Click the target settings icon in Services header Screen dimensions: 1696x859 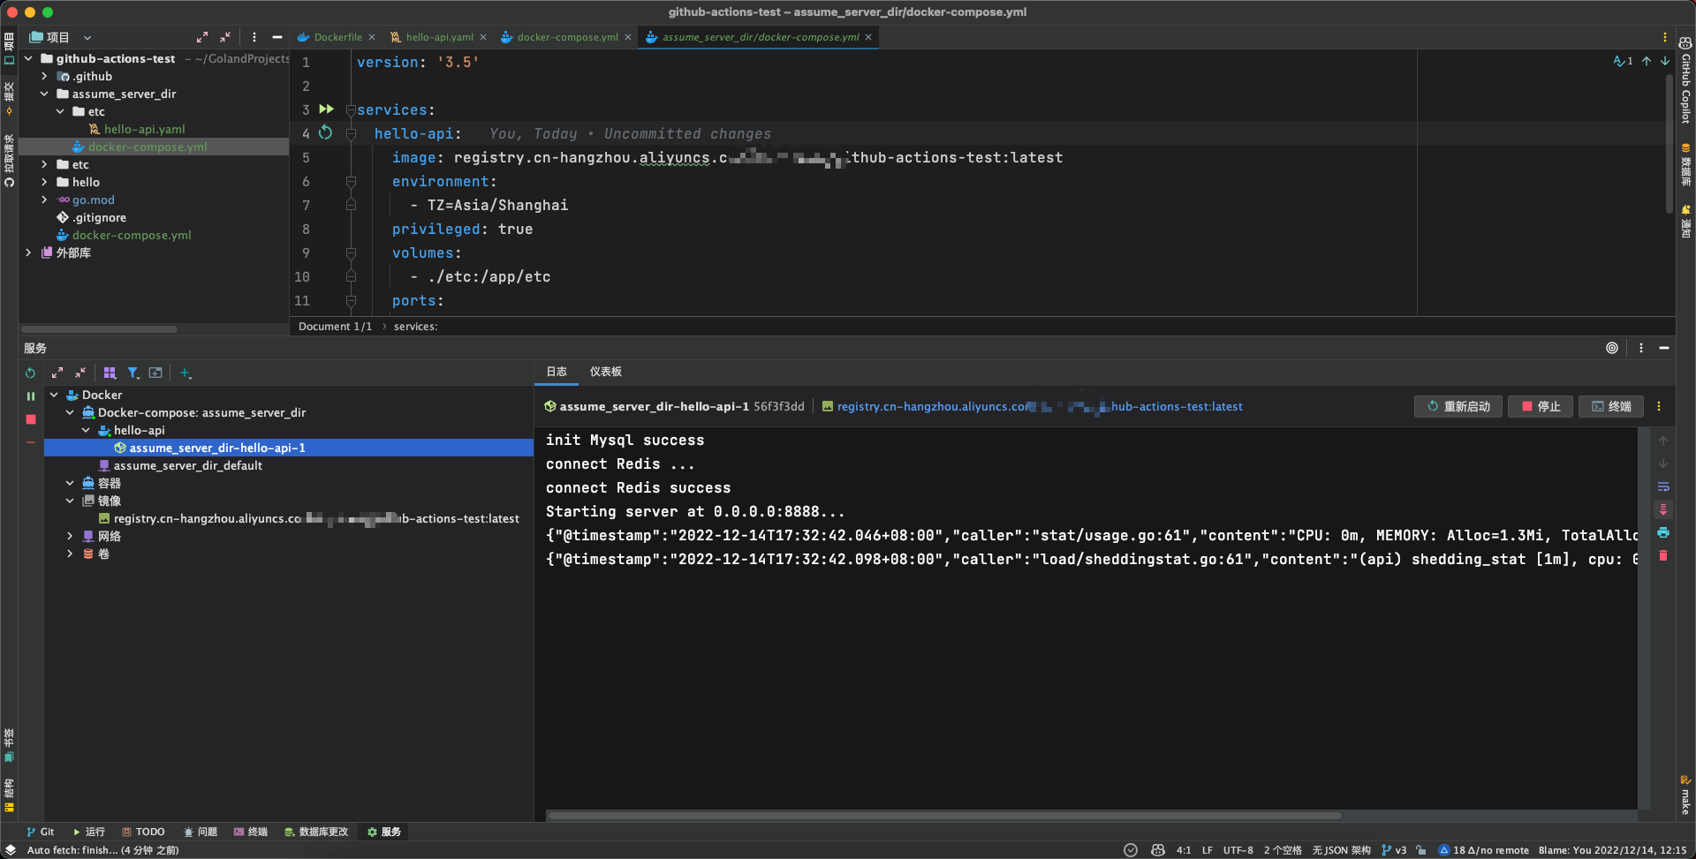(x=1612, y=348)
